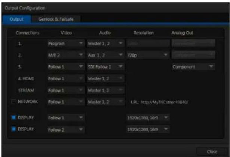Click the disabled Analog Out dropdown for connection 2
Screen dimensions: 230x157
193,55
